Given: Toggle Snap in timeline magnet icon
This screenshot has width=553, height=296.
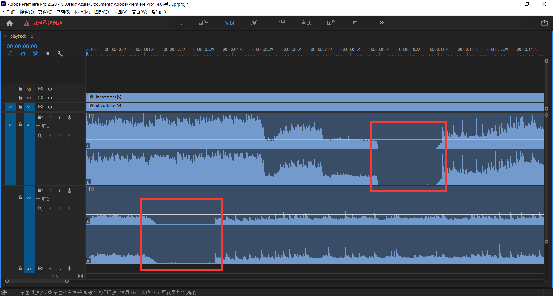Looking at the screenshot, I should tap(23, 54).
